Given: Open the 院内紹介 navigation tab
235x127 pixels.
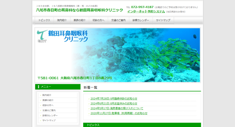Looking at the screenshot, I should (x=62, y=20).
